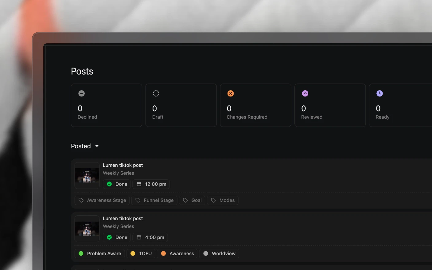The height and width of the screenshot is (270, 432).
Task: Click the Worldview tag
Action: [219, 253]
